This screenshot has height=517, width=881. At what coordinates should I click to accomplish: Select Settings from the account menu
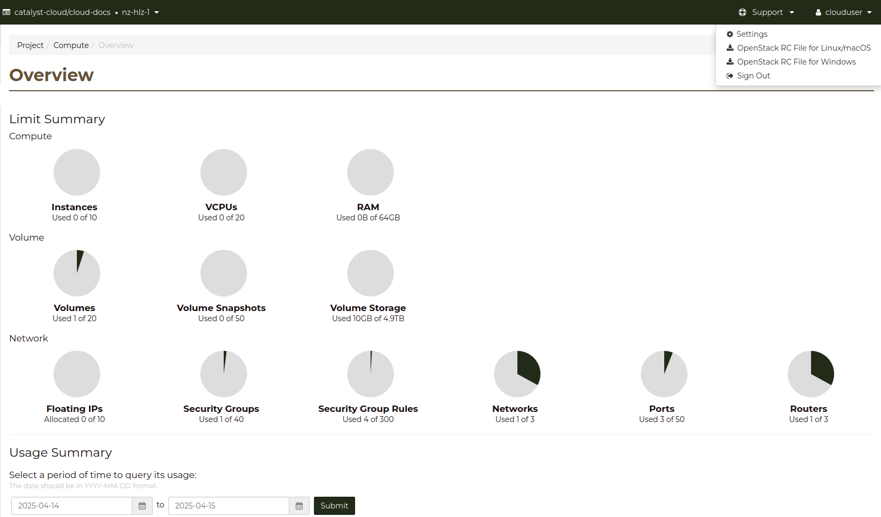pos(752,34)
